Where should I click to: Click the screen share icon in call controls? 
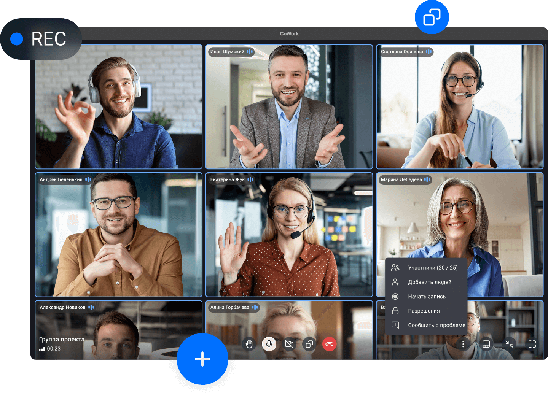click(309, 344)
